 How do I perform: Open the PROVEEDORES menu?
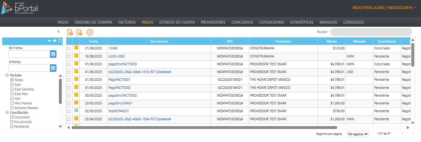(x=213, y=22)
